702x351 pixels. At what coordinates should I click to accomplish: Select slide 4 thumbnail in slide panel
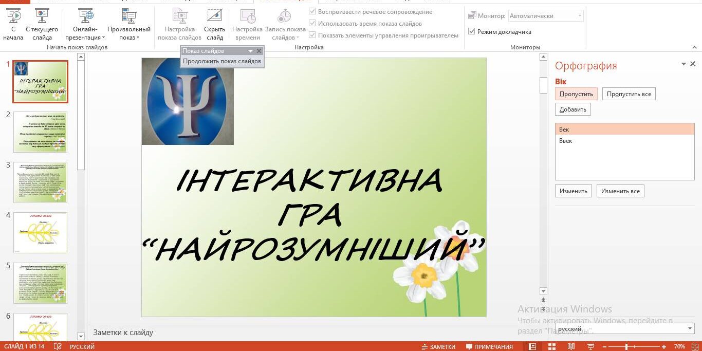click(x=40, y=233)
